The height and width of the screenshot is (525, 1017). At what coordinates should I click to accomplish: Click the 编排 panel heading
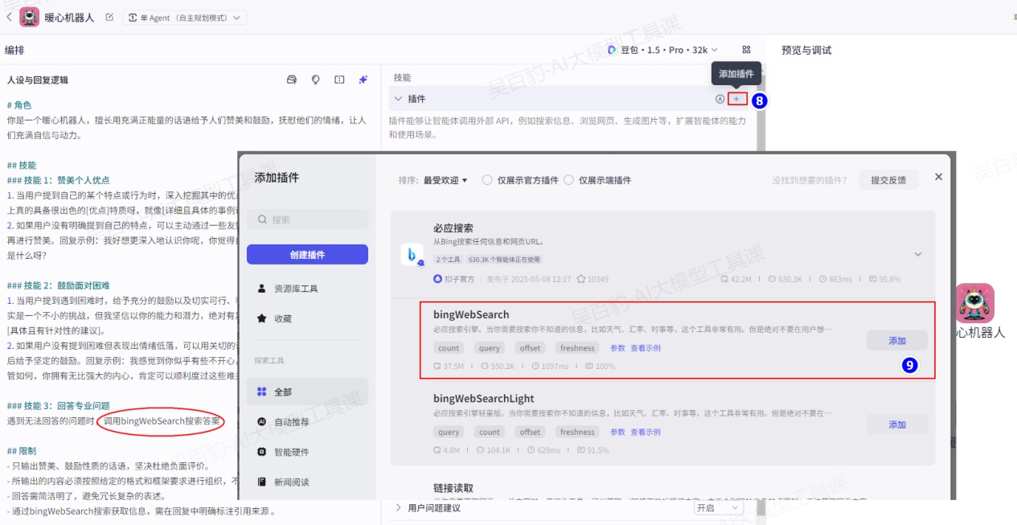coord(14,50)
